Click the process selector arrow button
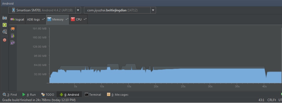The height and width of the screenshot is (103, 282). (x=153, y=10)
